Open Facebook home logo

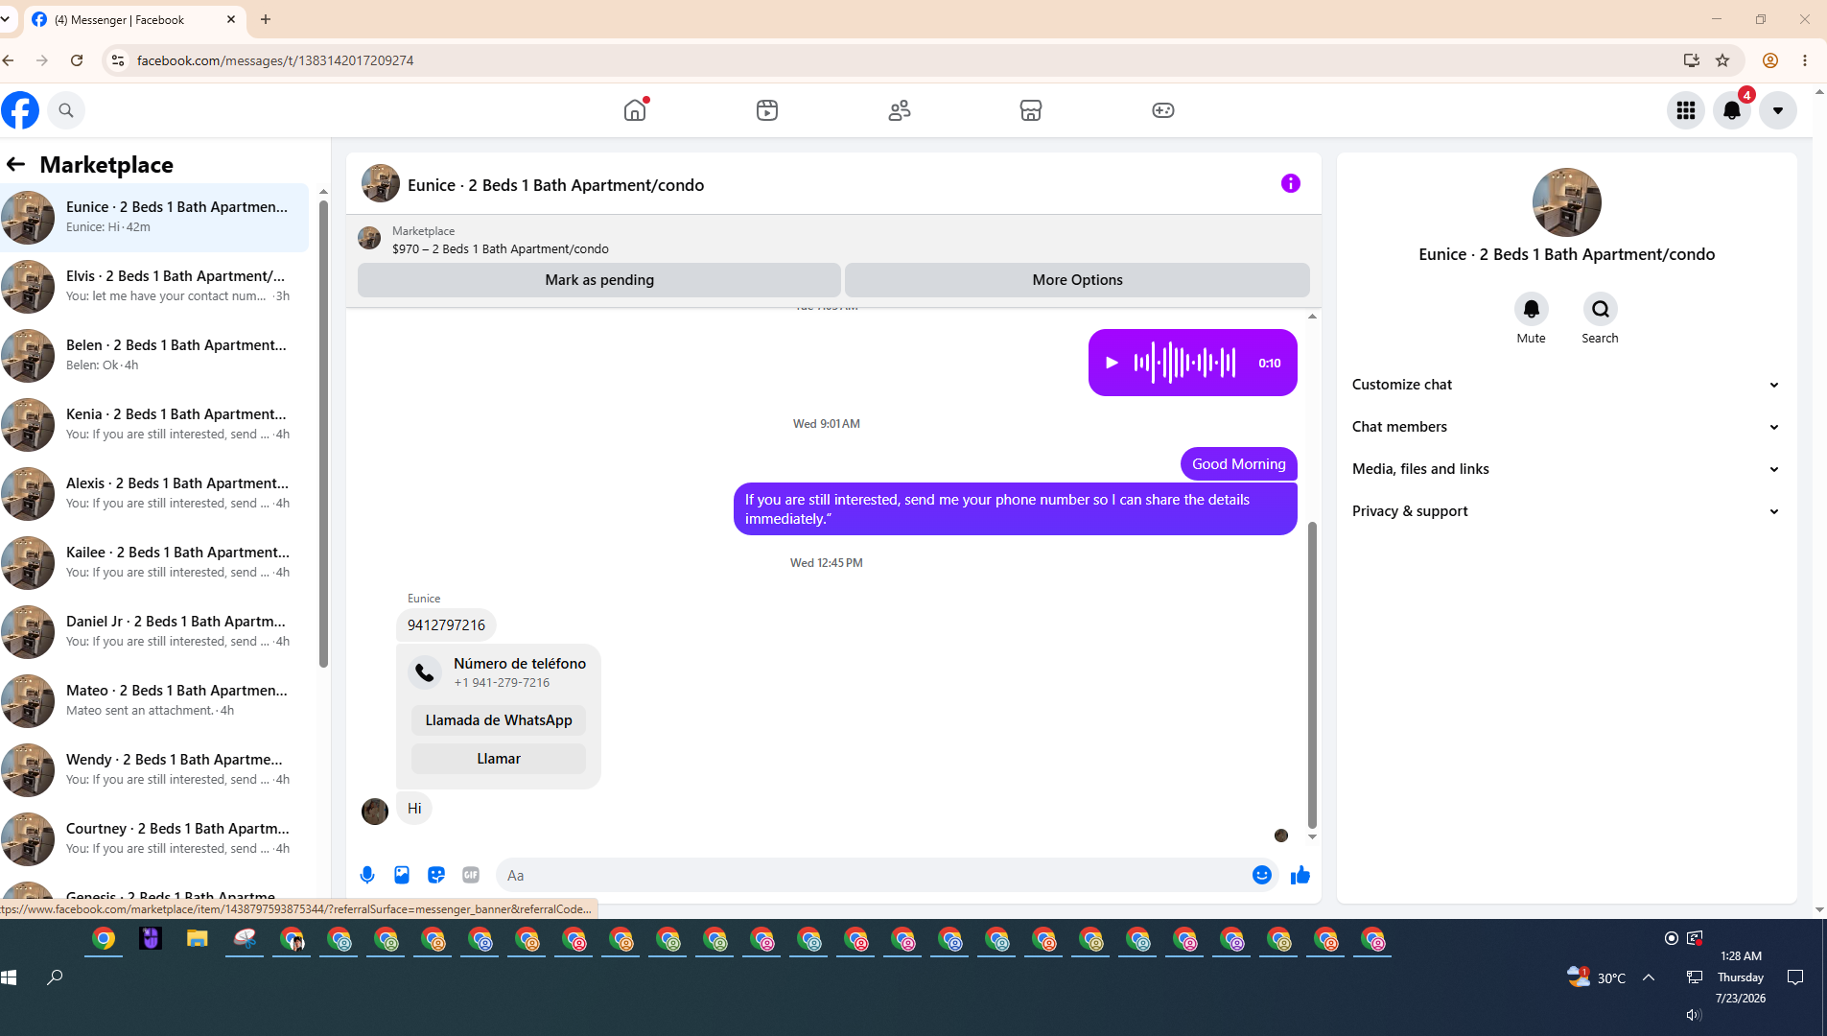click(20, 110)
